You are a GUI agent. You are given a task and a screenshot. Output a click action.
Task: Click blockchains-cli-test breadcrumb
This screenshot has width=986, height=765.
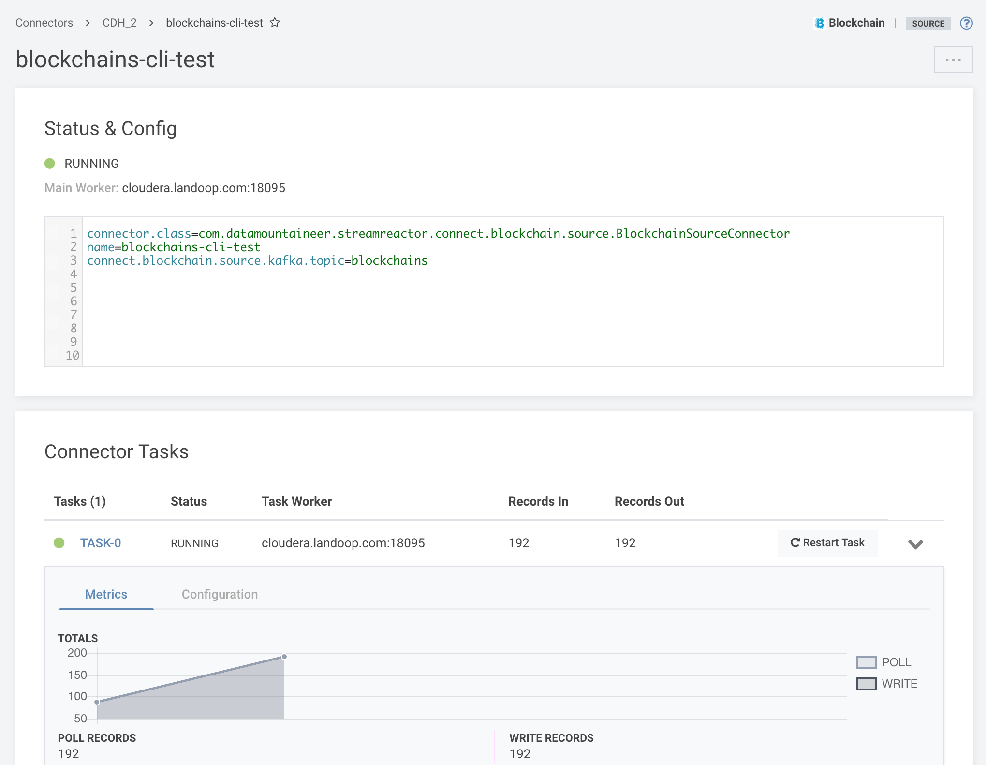(x=214, y=23)
